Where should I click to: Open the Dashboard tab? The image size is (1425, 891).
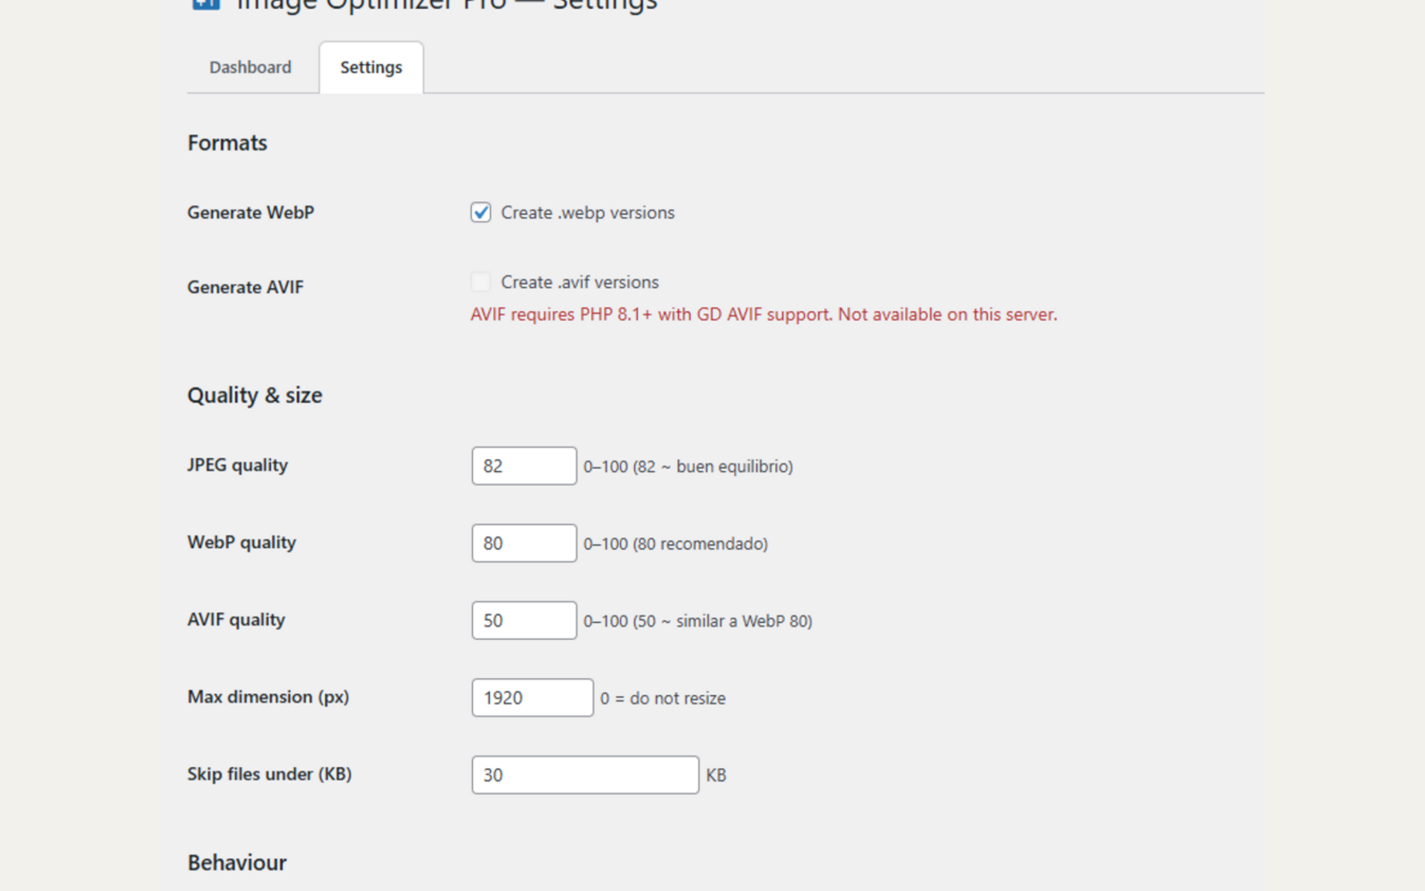click(x=250, y=68)
